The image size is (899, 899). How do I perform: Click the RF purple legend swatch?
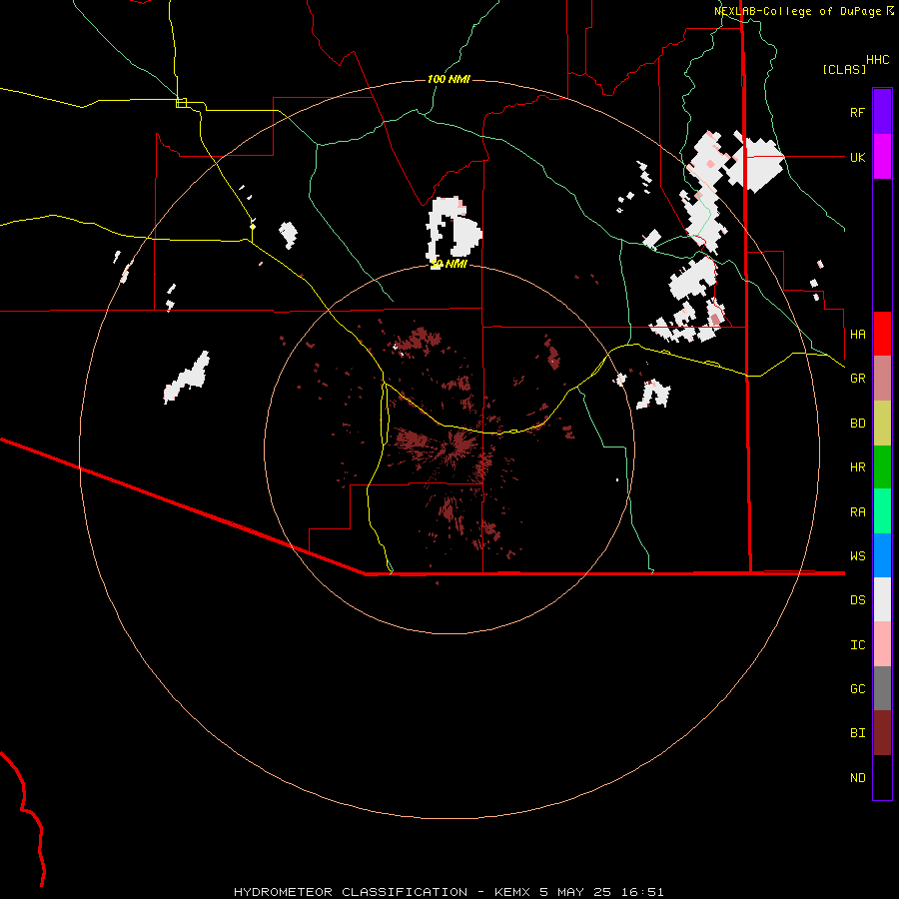(882, 112)
